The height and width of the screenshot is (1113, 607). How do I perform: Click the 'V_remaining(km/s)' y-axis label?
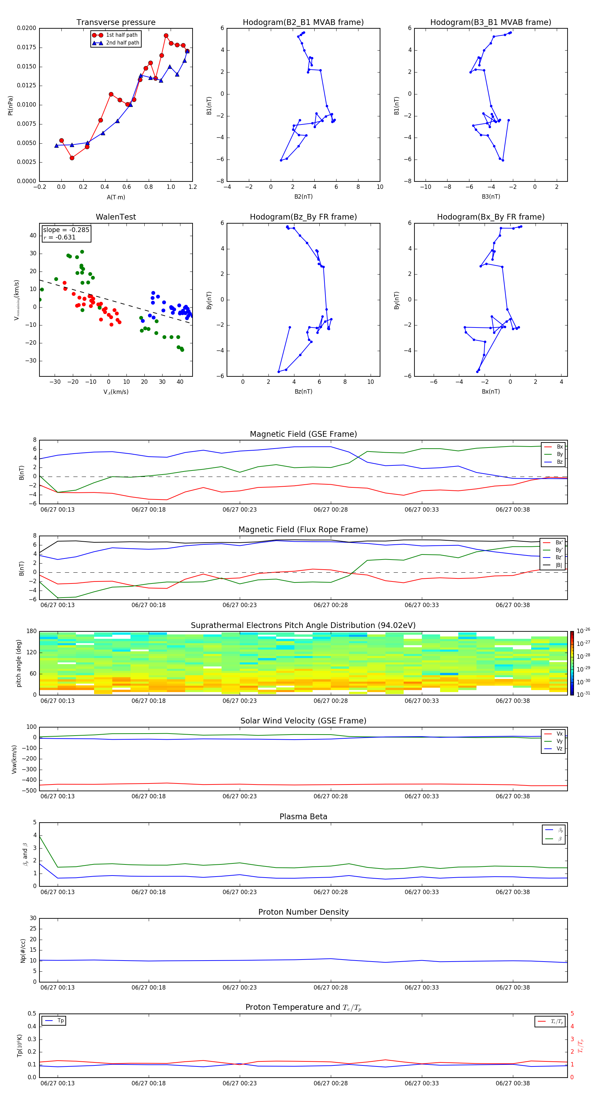[17, 300]
